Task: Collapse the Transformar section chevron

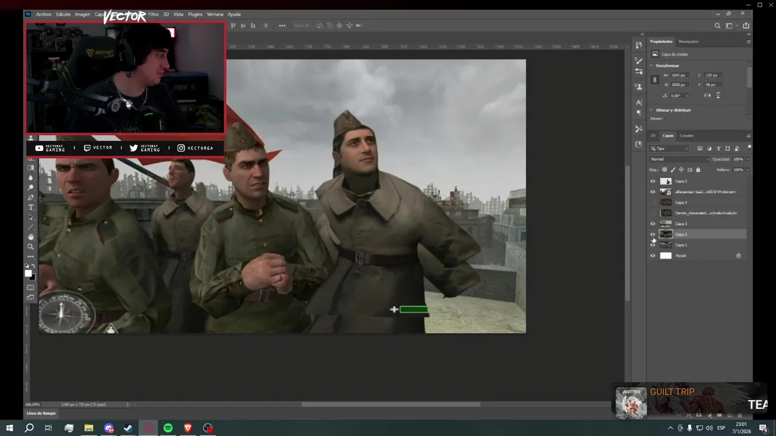Action: [651, 65]
